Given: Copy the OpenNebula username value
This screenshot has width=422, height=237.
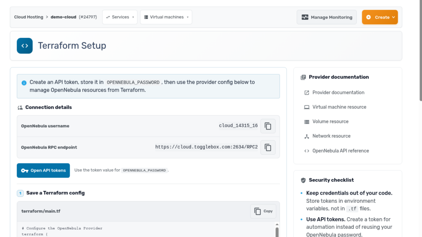Looking at the screenshot, I should coord(268,126).
